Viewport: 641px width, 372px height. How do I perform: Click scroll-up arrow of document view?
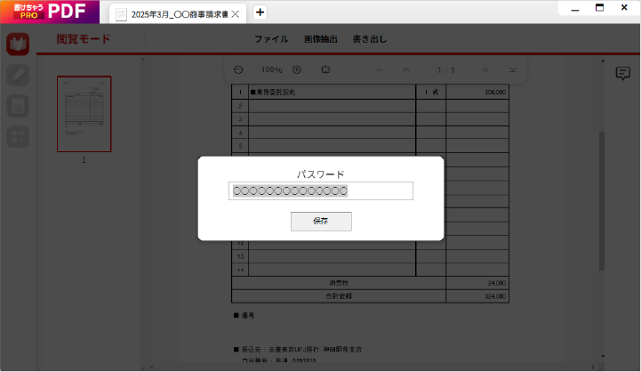[x=603, y=61]
